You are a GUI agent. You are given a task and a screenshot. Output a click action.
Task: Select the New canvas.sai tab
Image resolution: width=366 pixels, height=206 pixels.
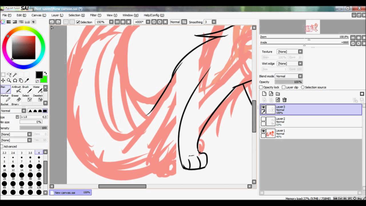tap(70, 193)
